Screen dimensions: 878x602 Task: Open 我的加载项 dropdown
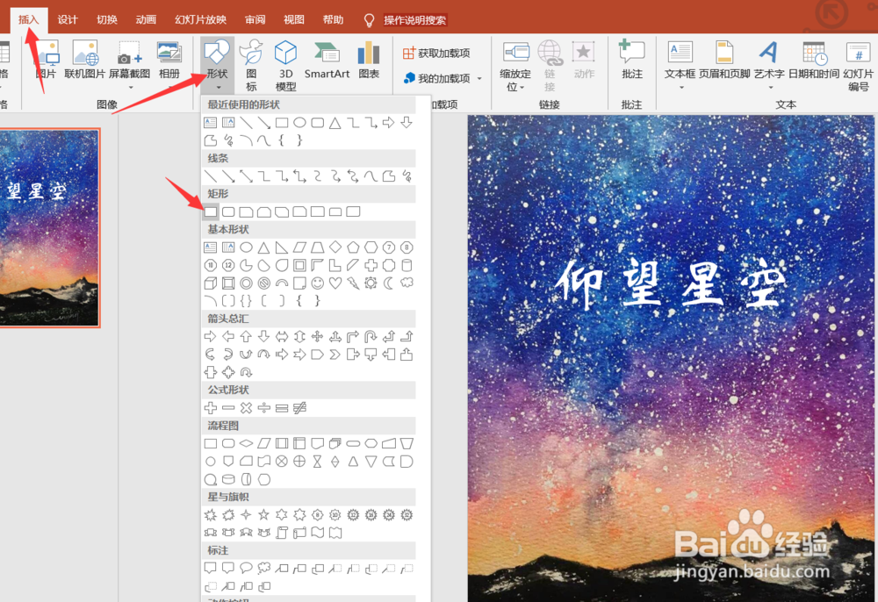coord(443,78)
